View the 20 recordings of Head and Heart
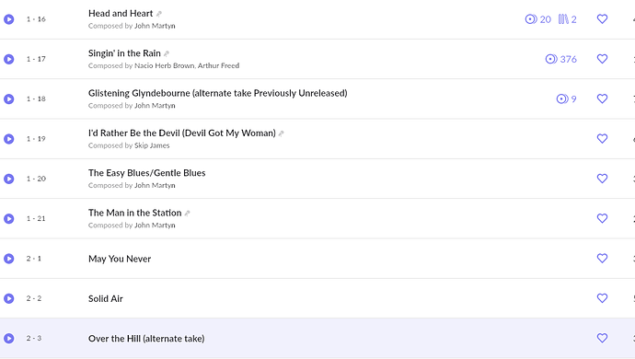 point(537,19)
